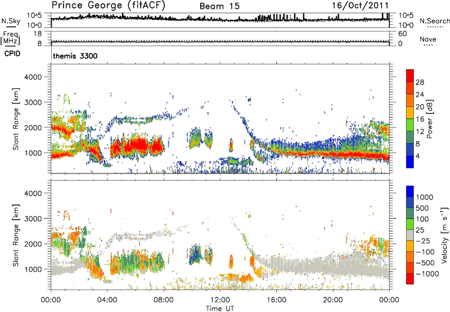
Task: Click the "12:00" time tick label
Action: 220,300
